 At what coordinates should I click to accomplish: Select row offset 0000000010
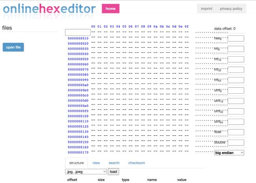(78, 38)
